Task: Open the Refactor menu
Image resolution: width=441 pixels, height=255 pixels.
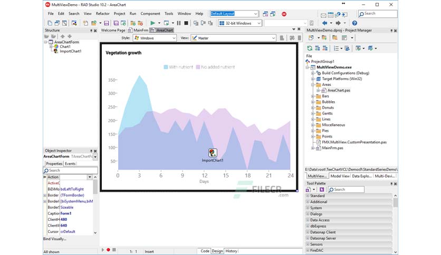Action: coord(103,14)
